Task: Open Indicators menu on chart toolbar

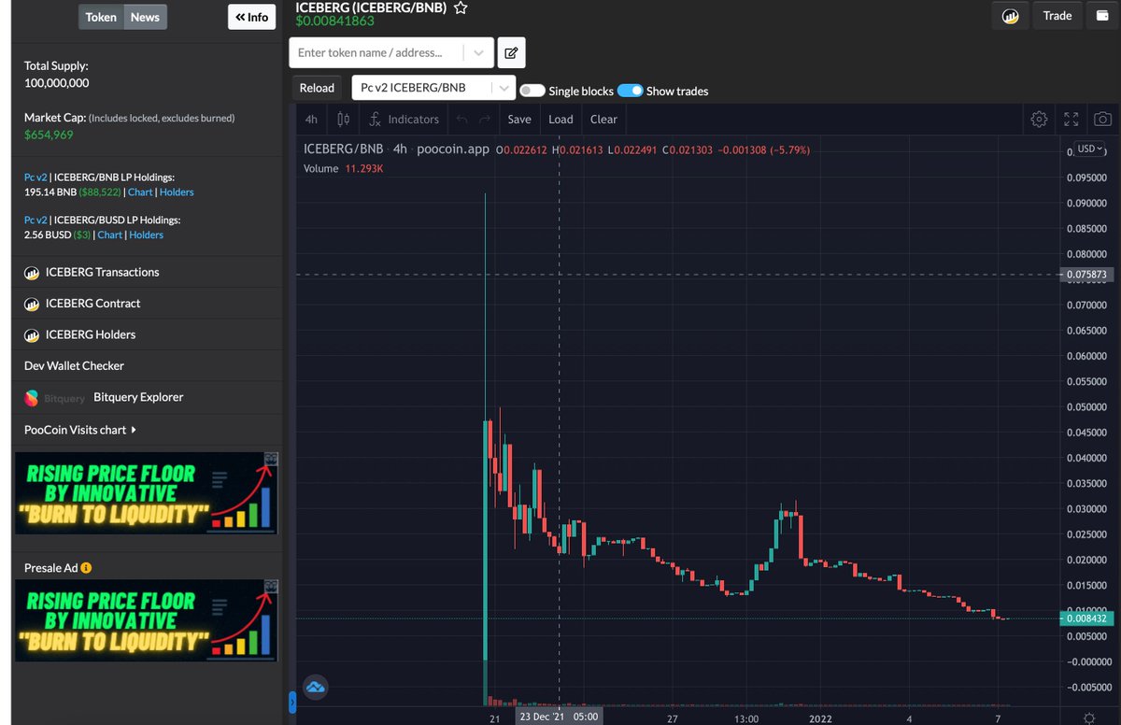Action: tap(404, 119)
